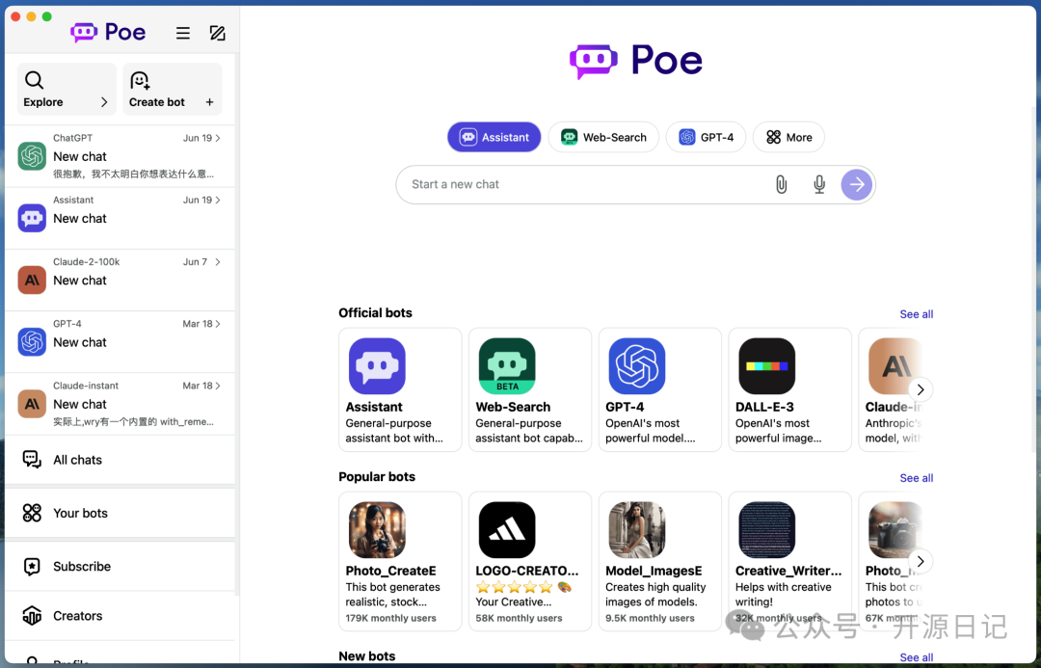
Task: Open the sidebar hamburger menu
Action: click(183, 33)
